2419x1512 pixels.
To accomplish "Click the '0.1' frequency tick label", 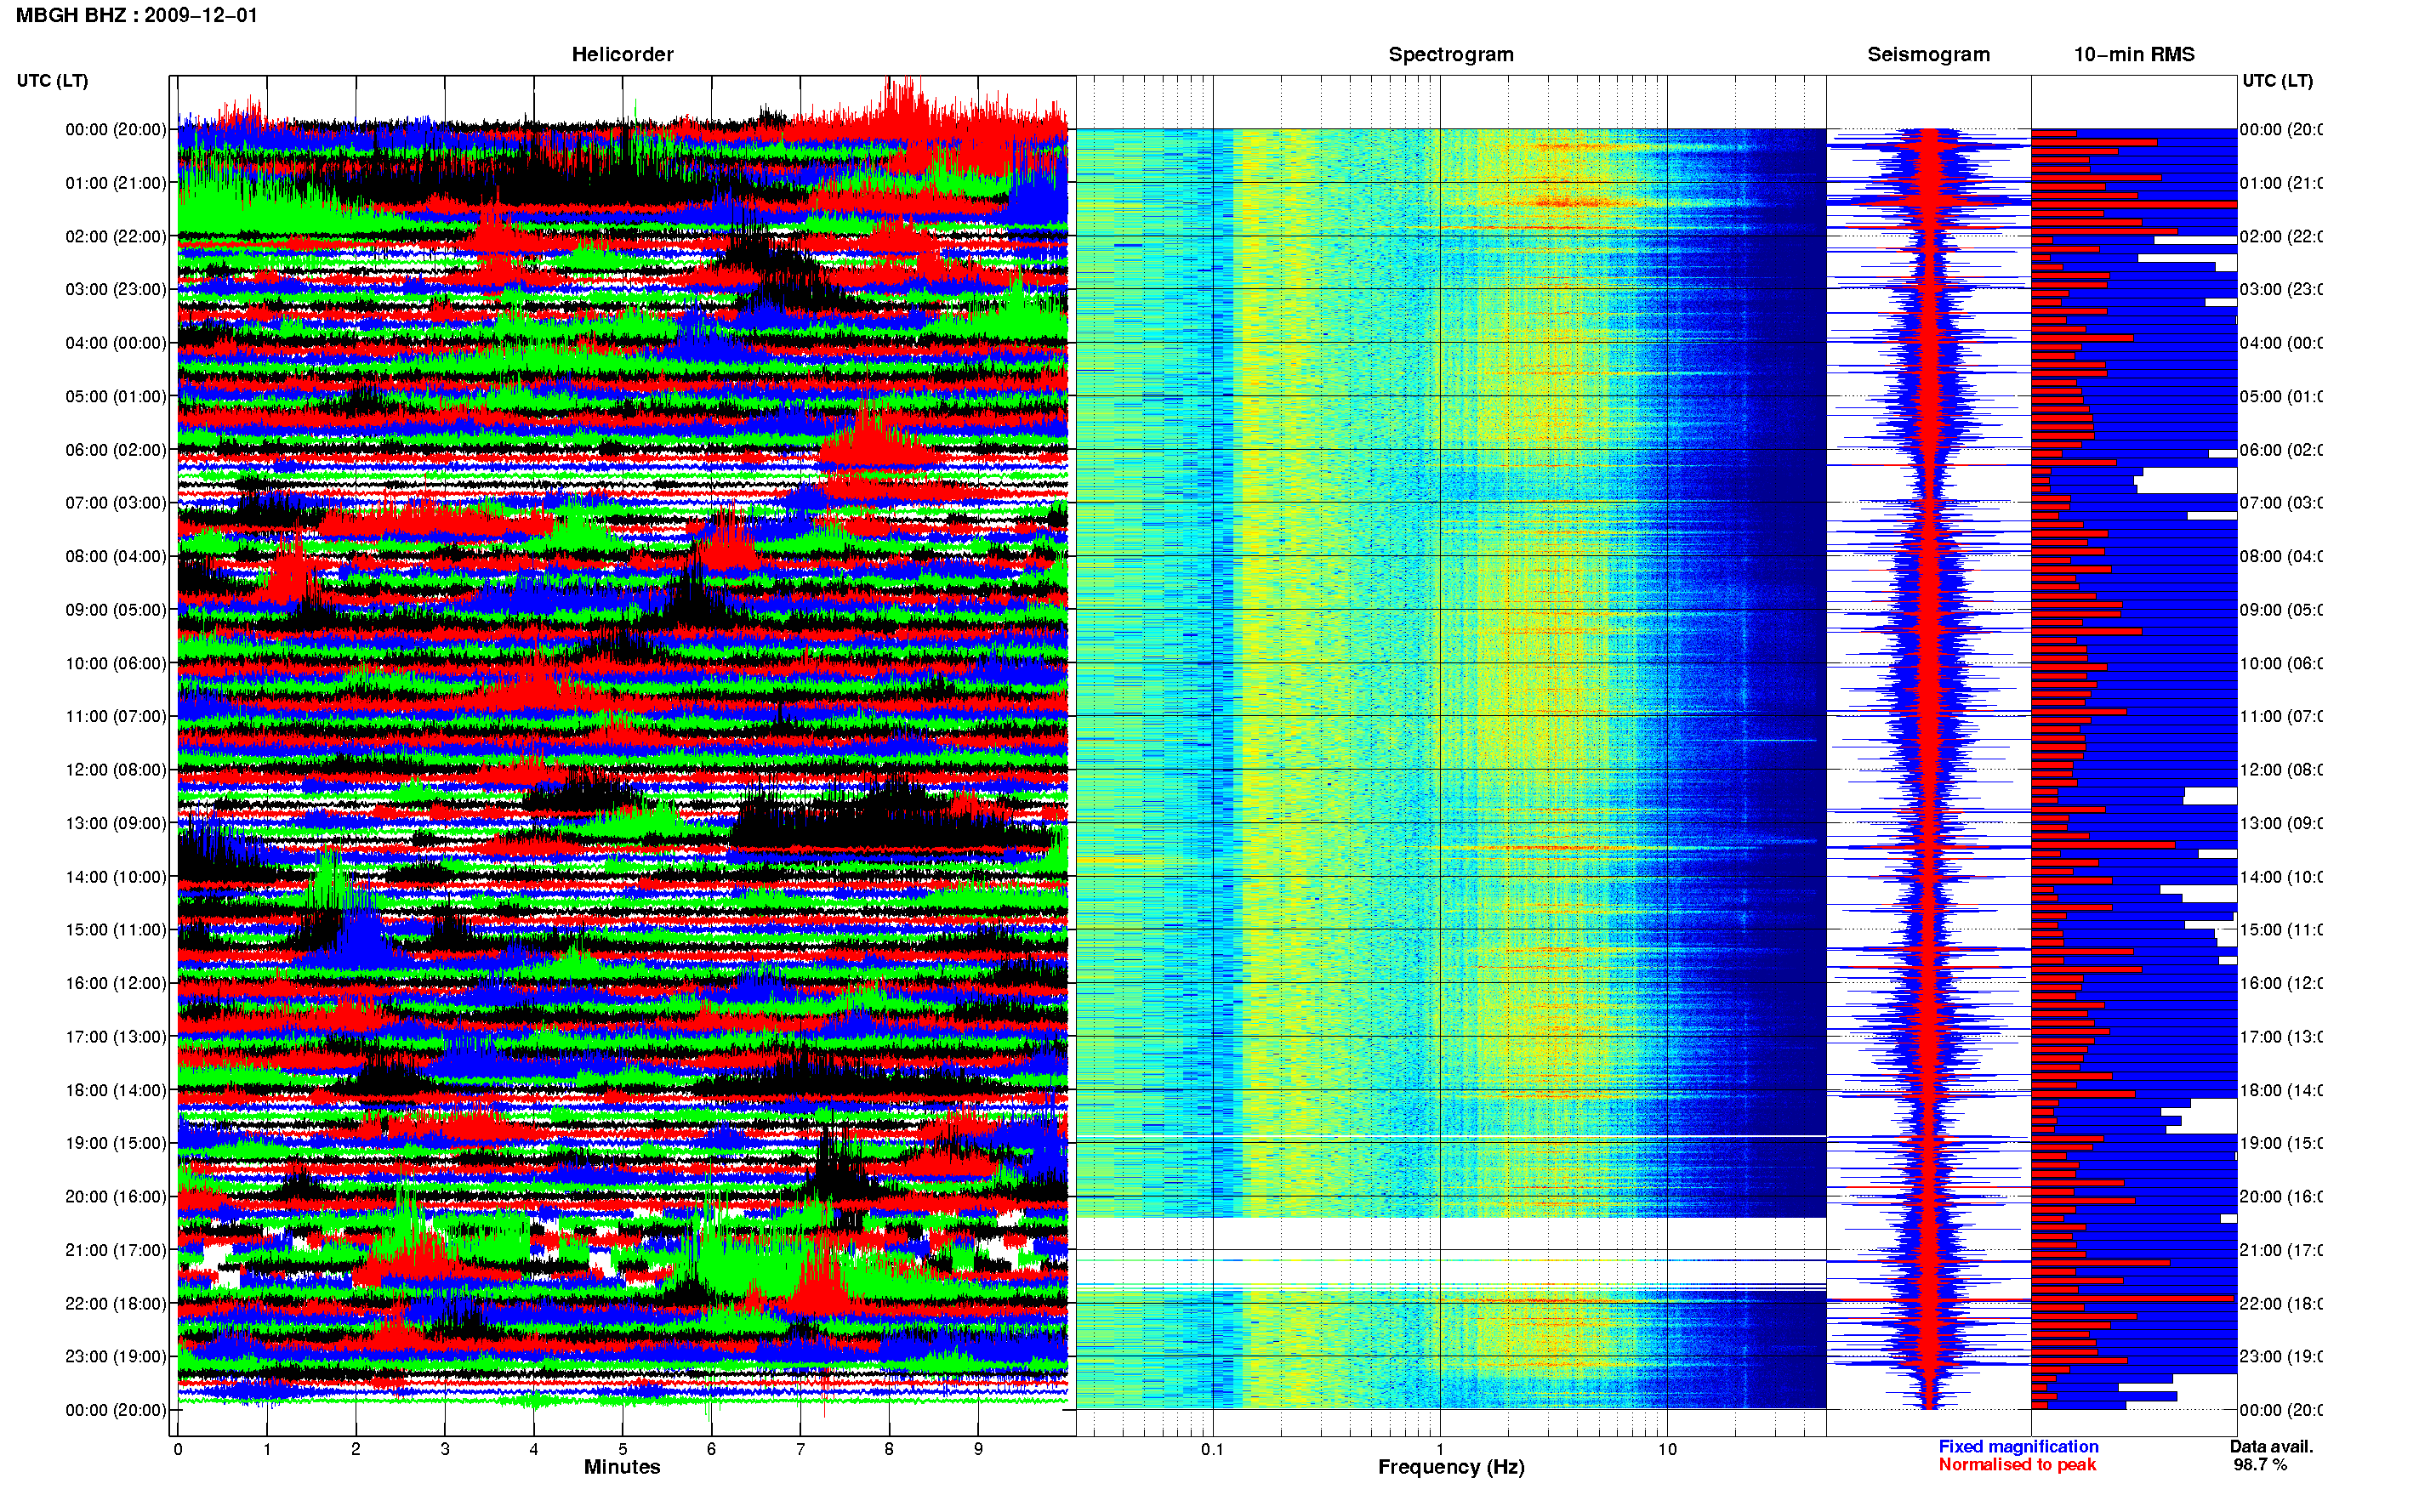I will [1212, 1449].
